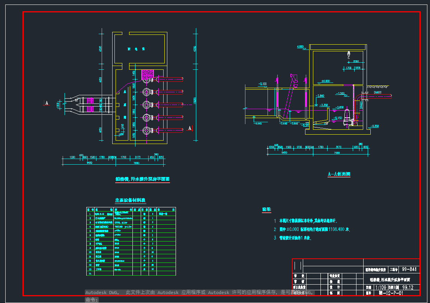Select the 粗格栅,污水提升泵房平面图 plan title under the plan view

142,179
